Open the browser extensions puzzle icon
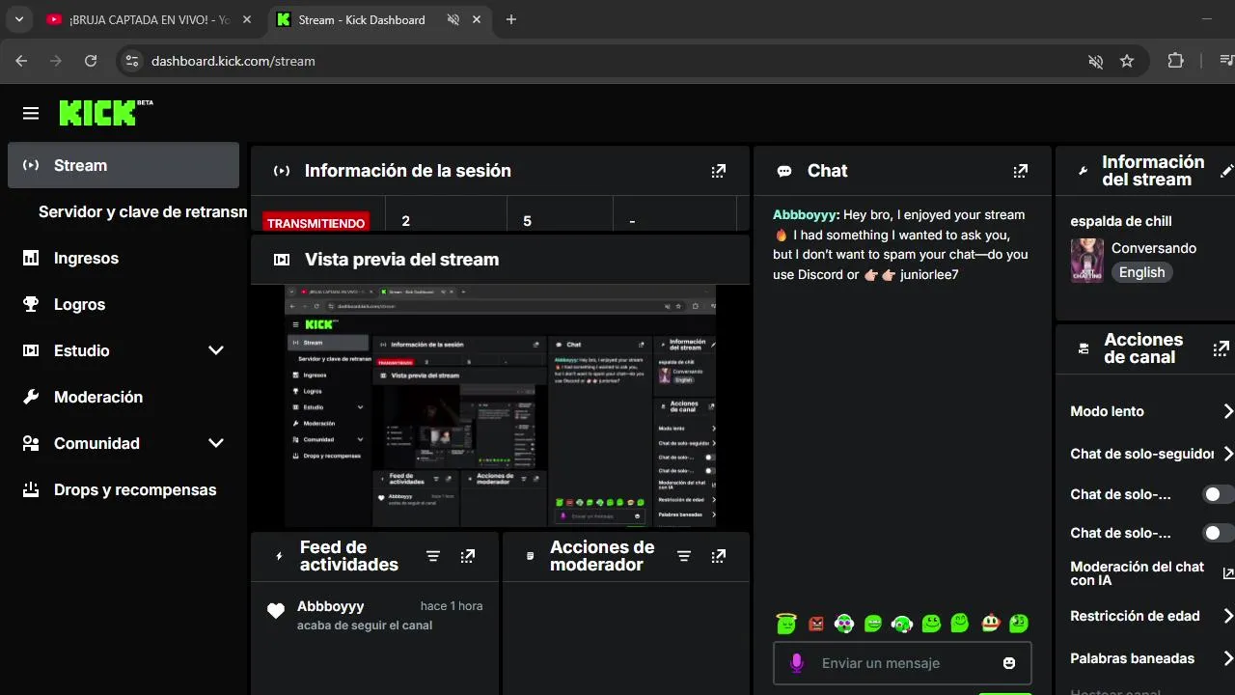The height and width of the screenshot is (695, 1235). [1175, 61]
